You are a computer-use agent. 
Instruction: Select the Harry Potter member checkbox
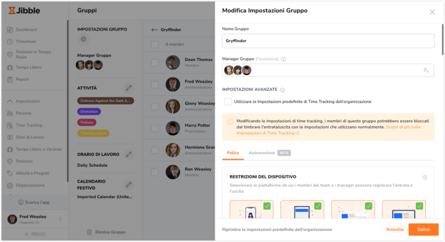point(155,128)
